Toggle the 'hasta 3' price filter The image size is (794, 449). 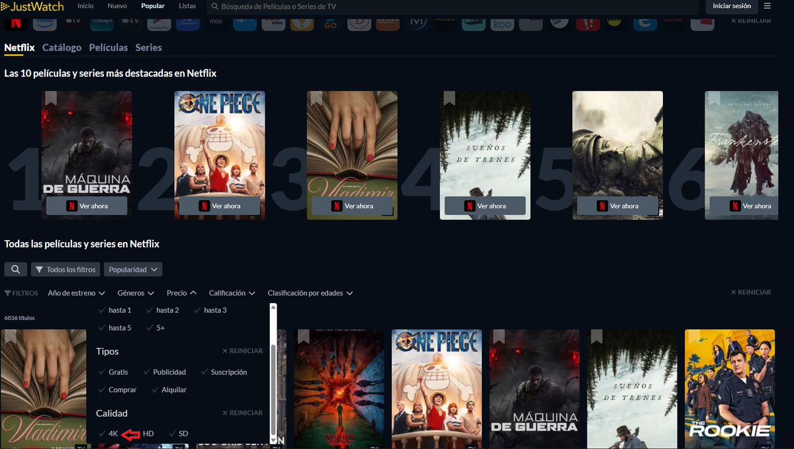point(210,310)
